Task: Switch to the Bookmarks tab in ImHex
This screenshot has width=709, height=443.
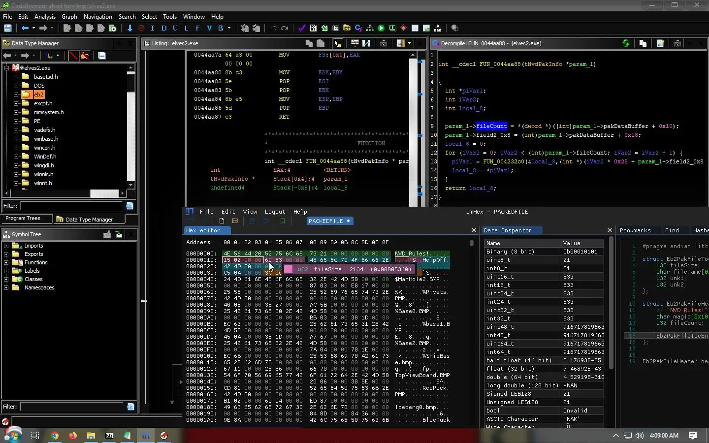Action: click(635, 230)
